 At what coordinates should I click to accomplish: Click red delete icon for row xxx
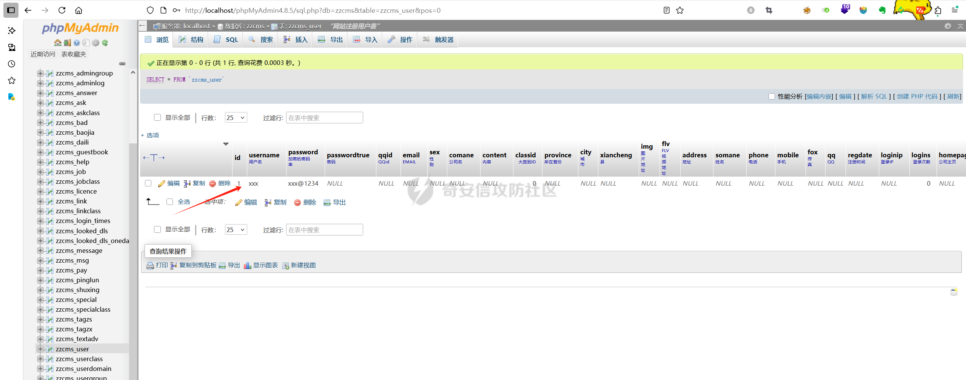pyautogui.click(x=213, y=184)
